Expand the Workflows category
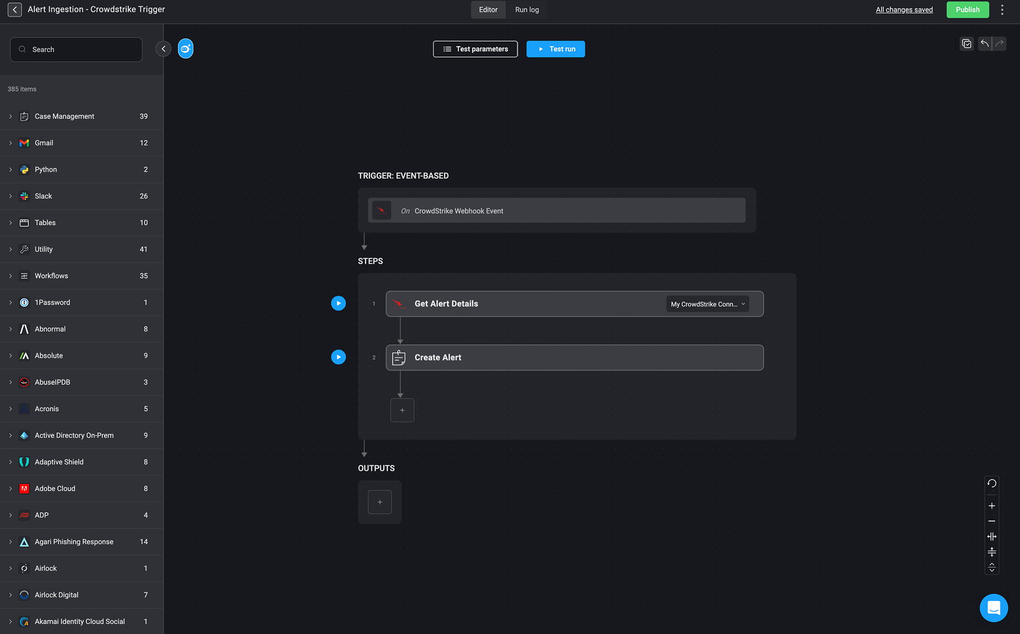Screen dimensions: 1020x634 click(x=11, y=276)
